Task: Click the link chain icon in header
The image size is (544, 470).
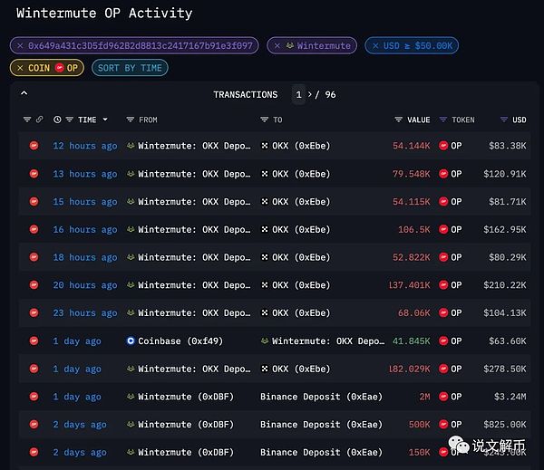Action: (40, 120)
